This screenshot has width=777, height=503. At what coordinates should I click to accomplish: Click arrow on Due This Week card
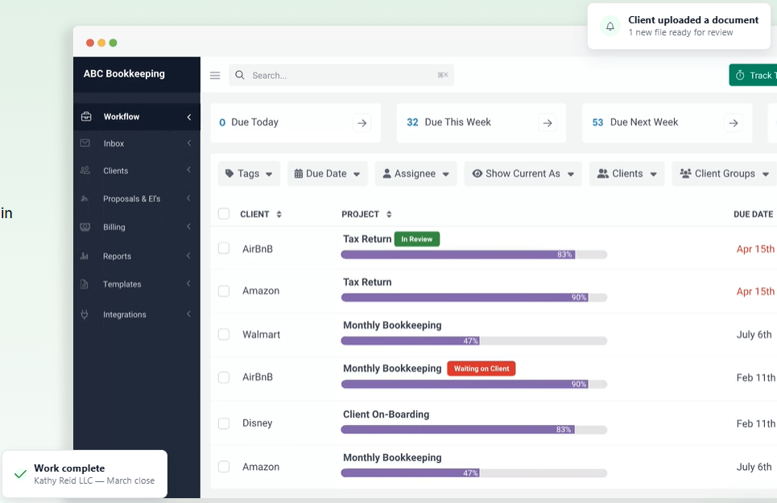[x=548, y=123]
